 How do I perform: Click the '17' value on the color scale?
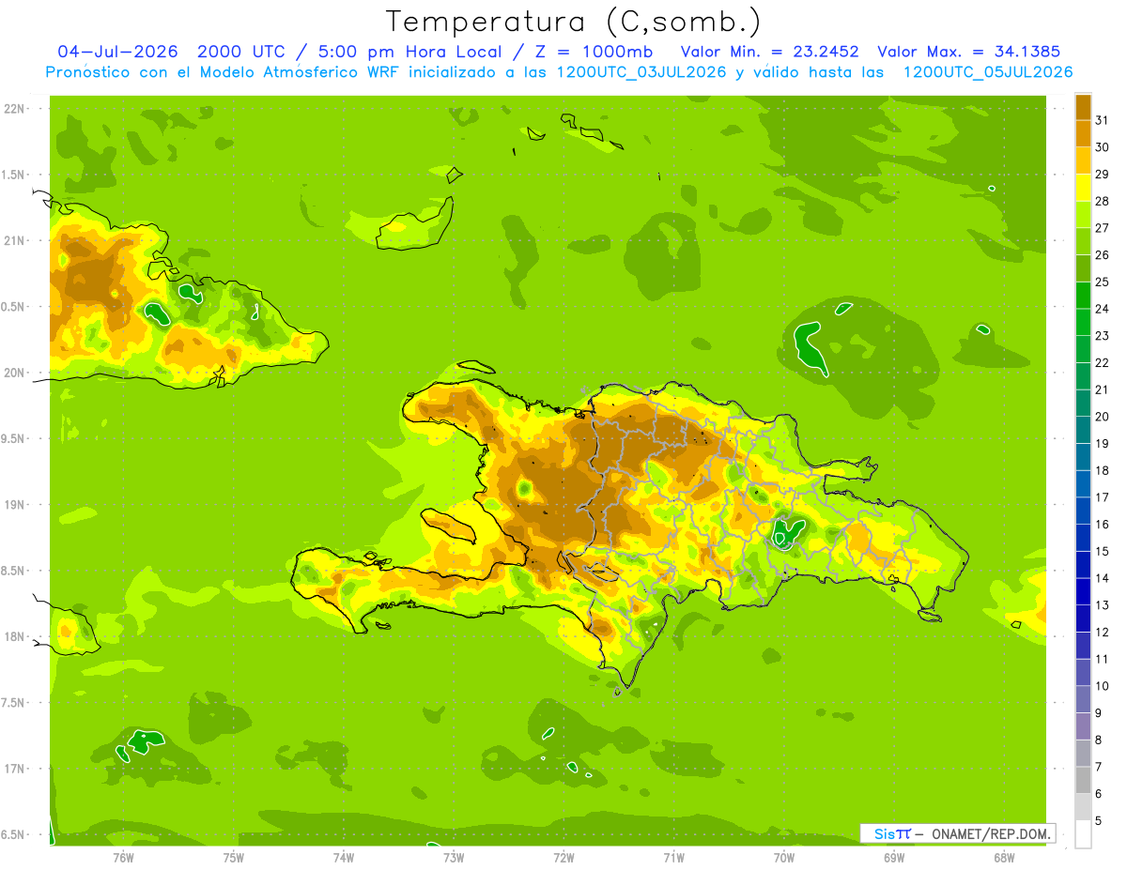pyautogui.click(x=1103, y=497)
